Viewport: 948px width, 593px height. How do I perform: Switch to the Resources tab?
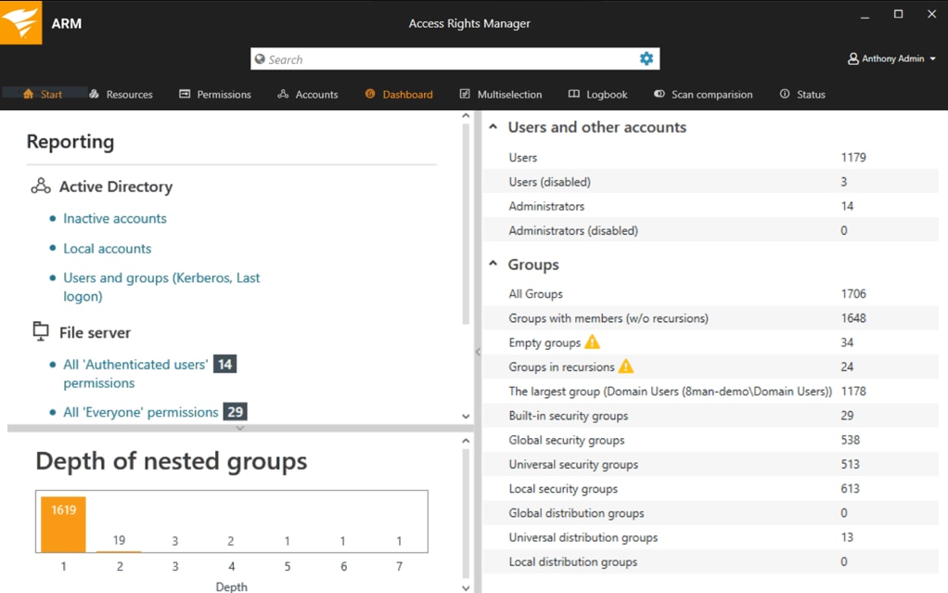[x=122, y=95]
